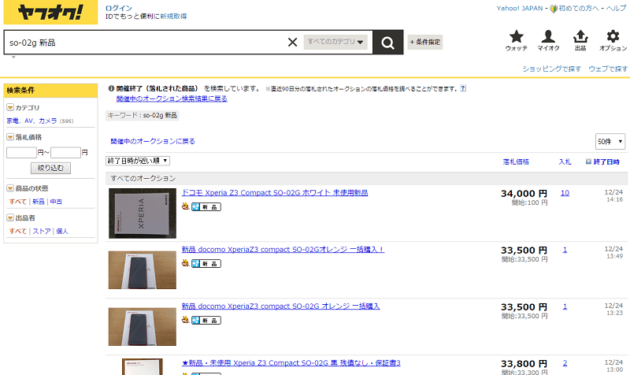The width and height of the screenshot is (630, 375).
Task: Open the ★新品・未使用 Xperia Z3 Compact 黒 listing
Action: pos(291,363)
